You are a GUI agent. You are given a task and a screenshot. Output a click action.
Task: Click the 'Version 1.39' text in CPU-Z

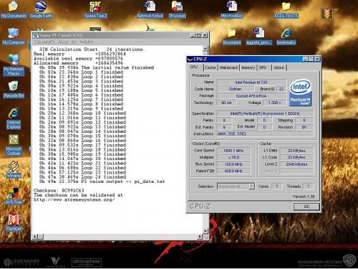click(304, 197)
